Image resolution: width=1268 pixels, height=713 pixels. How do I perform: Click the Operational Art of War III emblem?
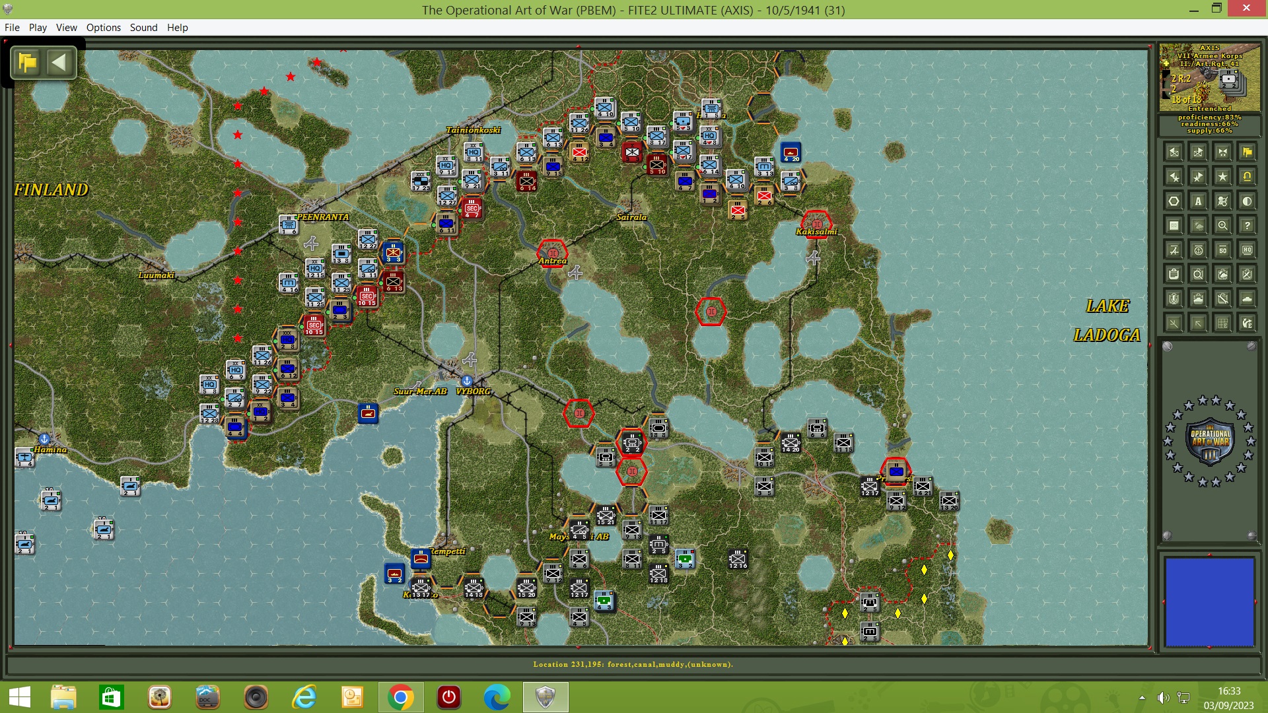(x=1209, y=442)
